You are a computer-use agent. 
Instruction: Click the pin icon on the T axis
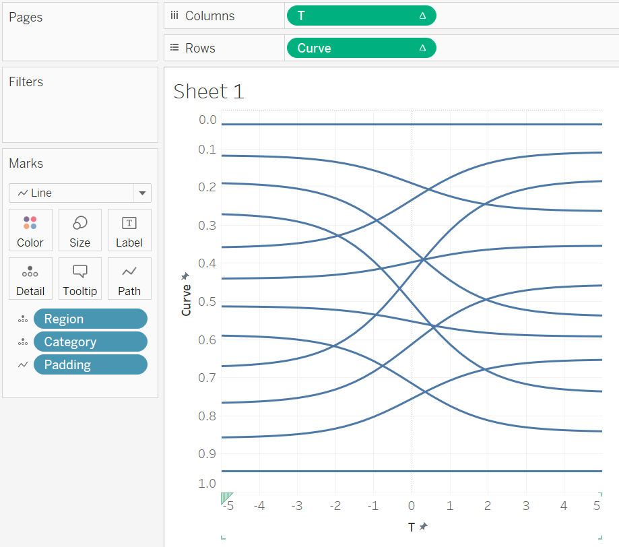424,526
